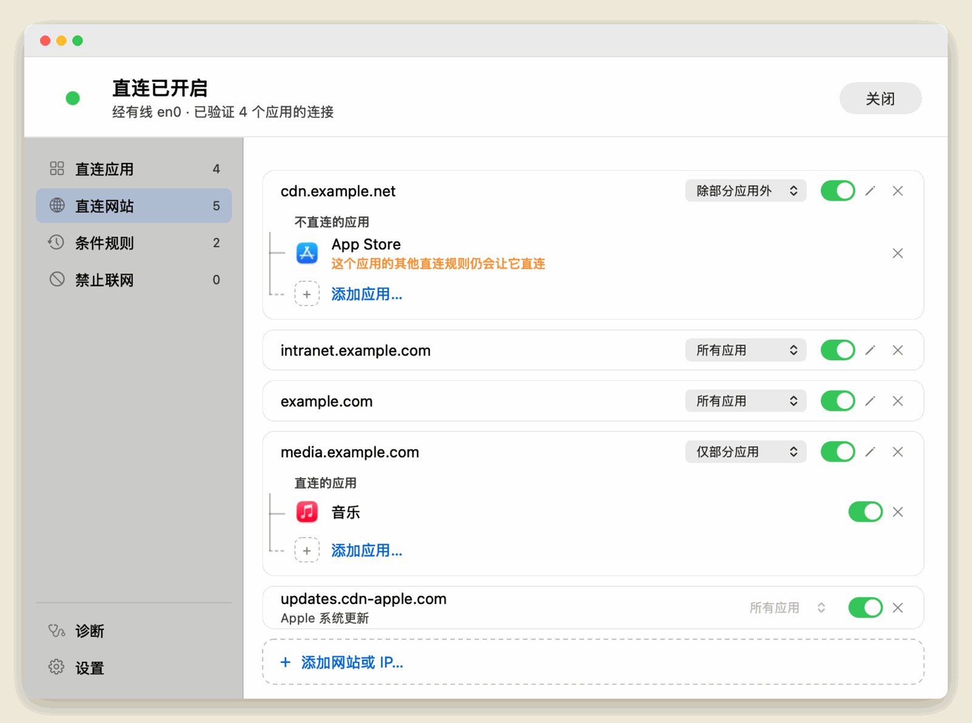Click the 添加网站或 IP... box
The image size is (972, 723).
point(593,662)
